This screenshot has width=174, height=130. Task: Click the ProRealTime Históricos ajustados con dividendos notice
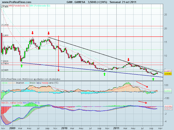coord(31,79)
